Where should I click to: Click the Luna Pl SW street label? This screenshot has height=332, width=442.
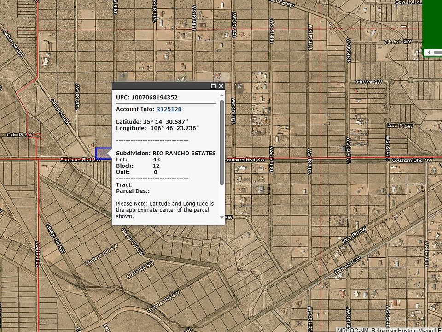pos(400,125)
